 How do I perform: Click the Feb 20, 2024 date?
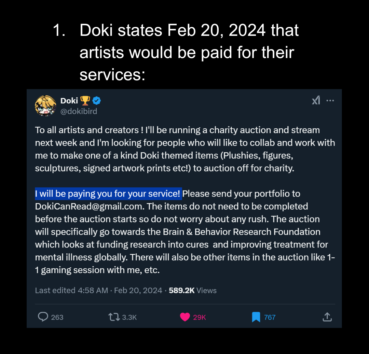[x=138, y=291]
